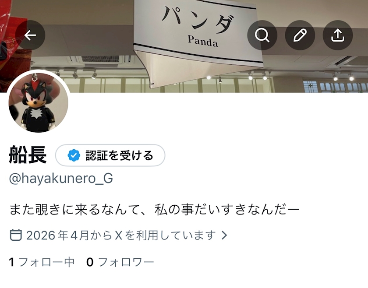
Task: Click the blue verified checkmark badge
Action: pyautogui.click(x=74, y=155)
